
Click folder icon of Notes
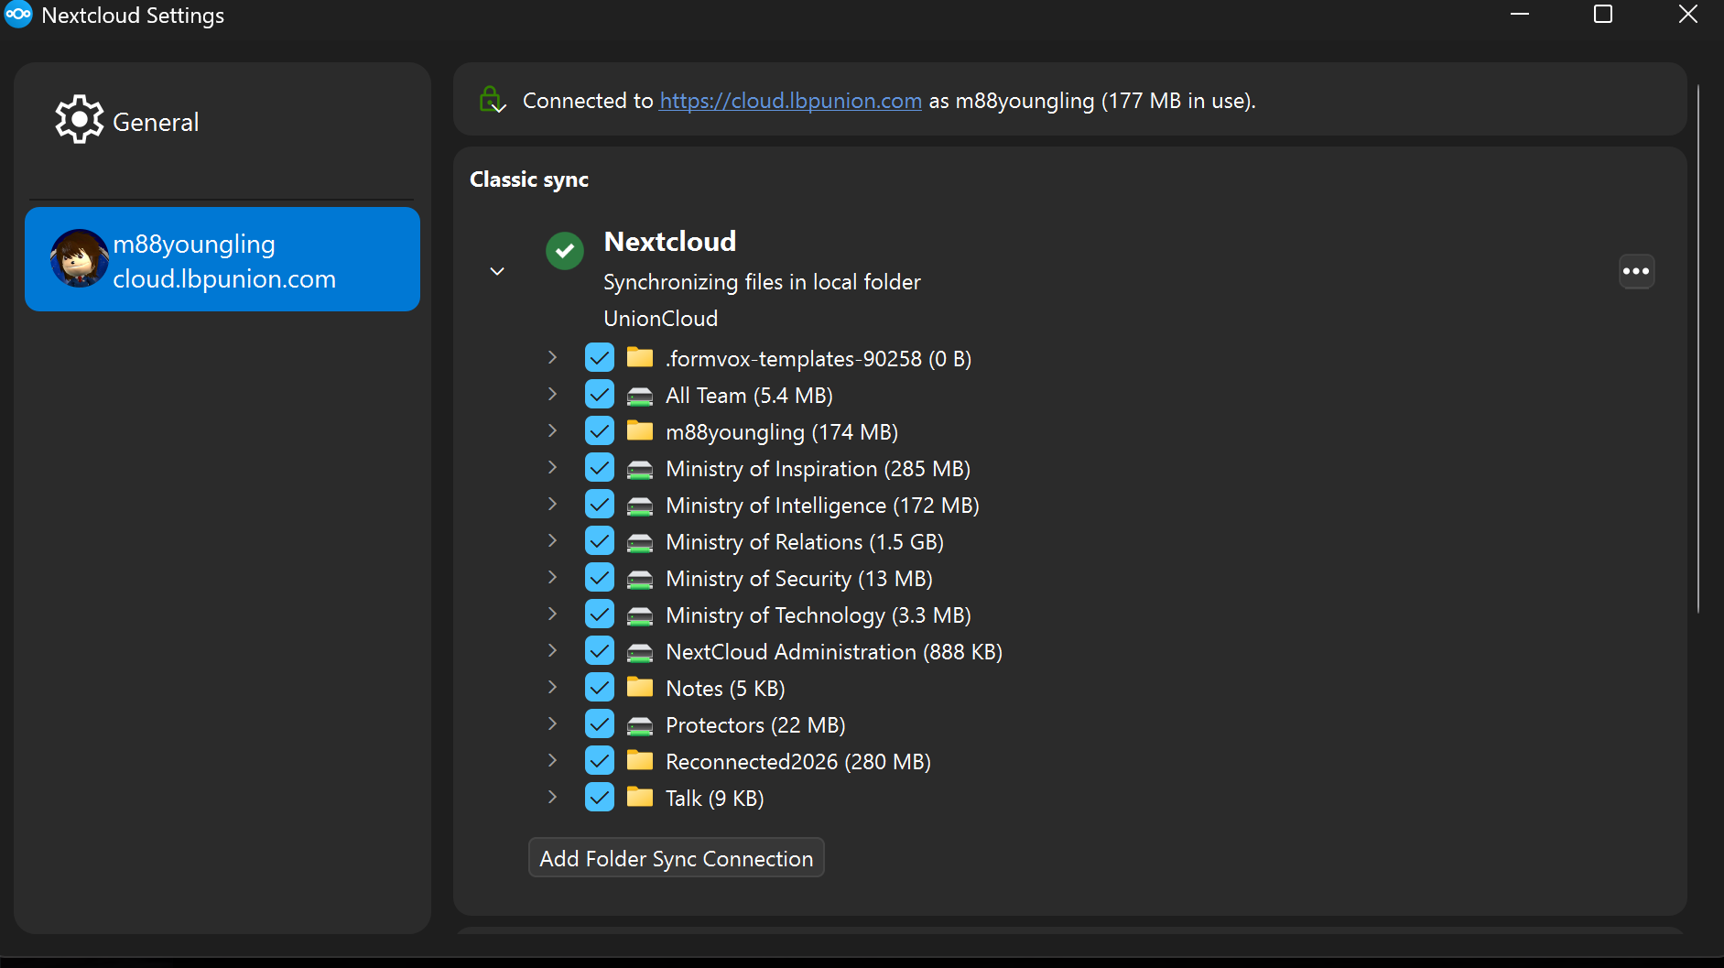640,687
